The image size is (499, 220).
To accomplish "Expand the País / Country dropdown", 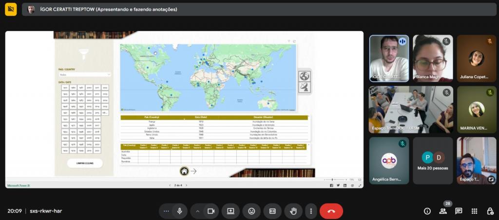I will click(x=85, y=74).
